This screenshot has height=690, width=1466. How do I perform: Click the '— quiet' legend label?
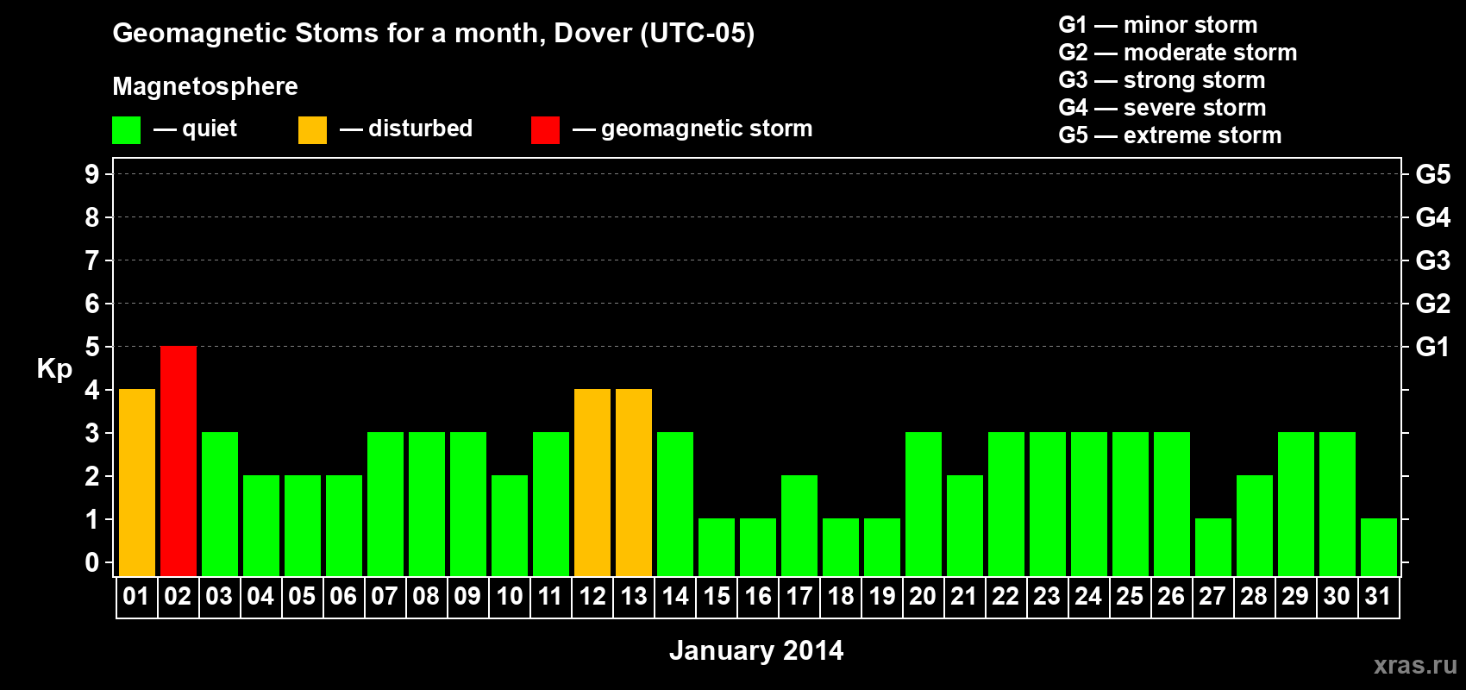(x=195, y=129)
